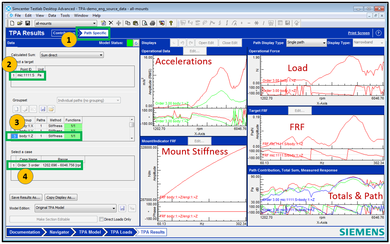The width and height of the screenshot is (390, 244).
Task: Click Edit button beside Mount/Indicator FRF
Action: [x=199, y=141]
